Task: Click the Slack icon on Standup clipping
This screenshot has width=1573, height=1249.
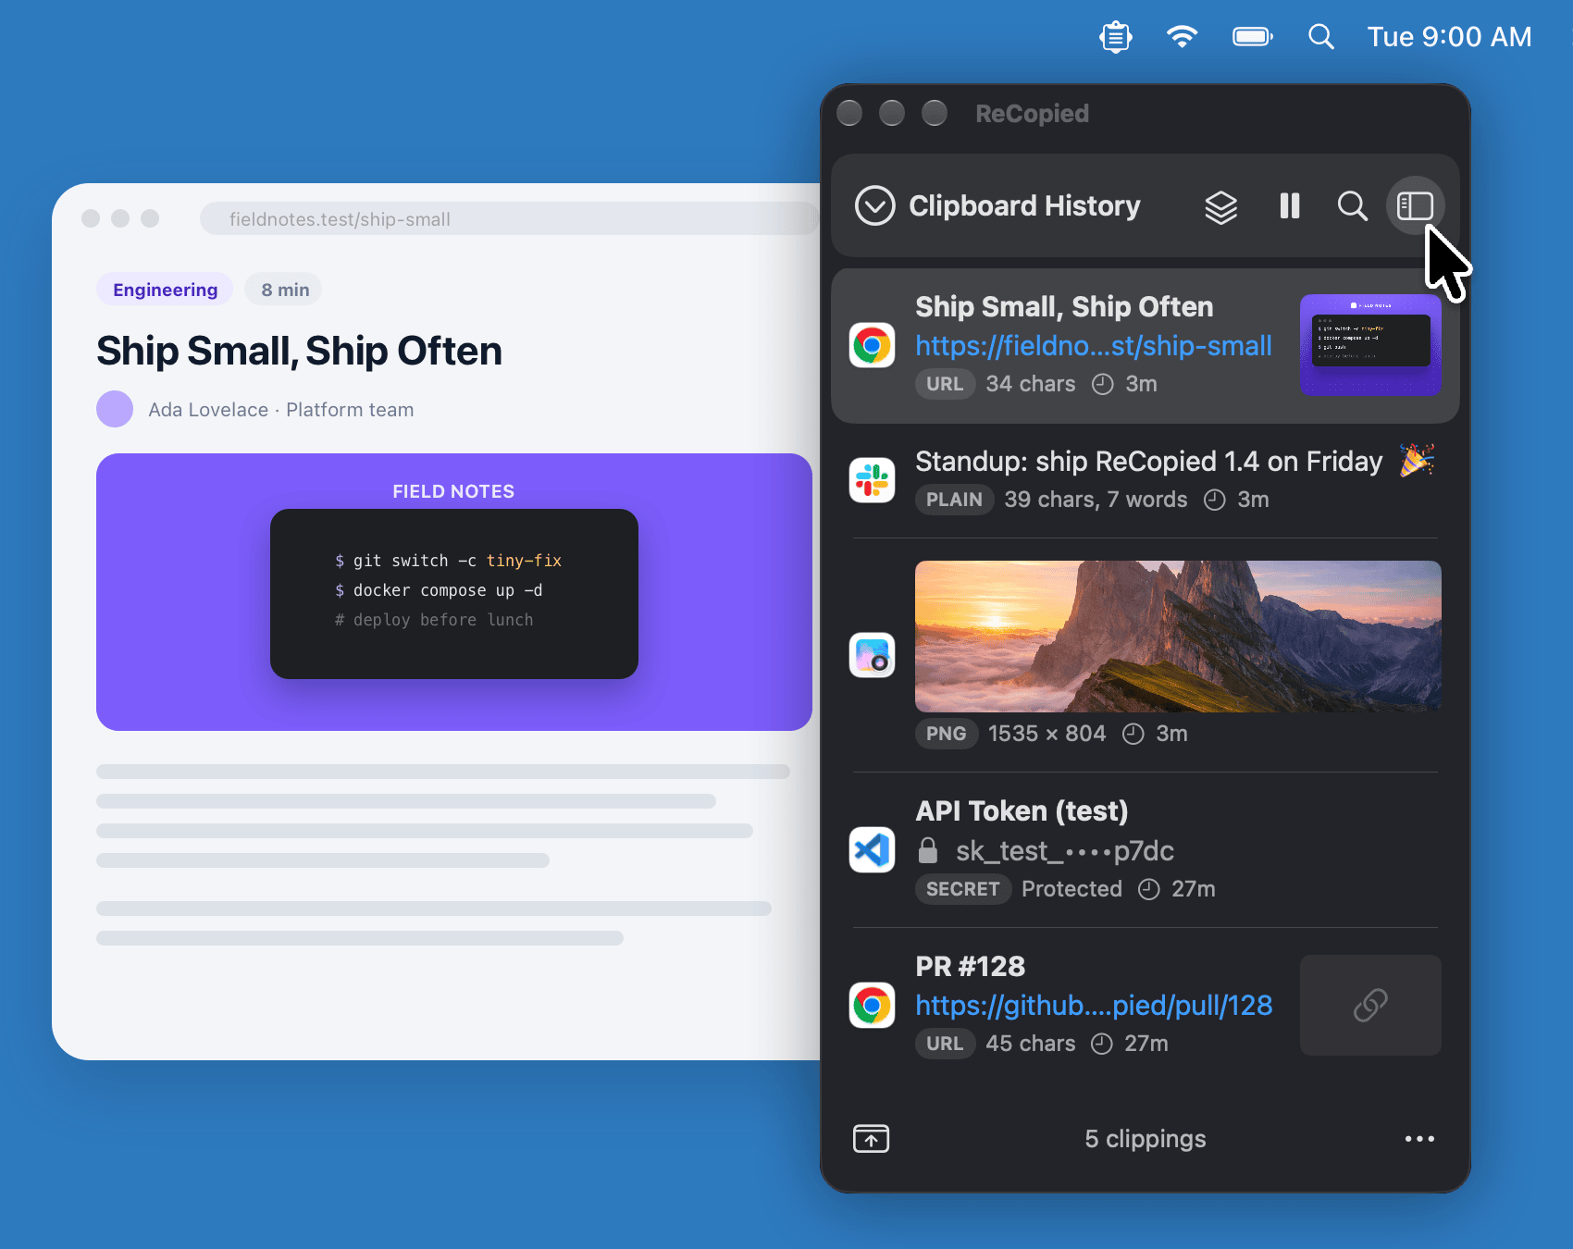Action: [872, 480]
